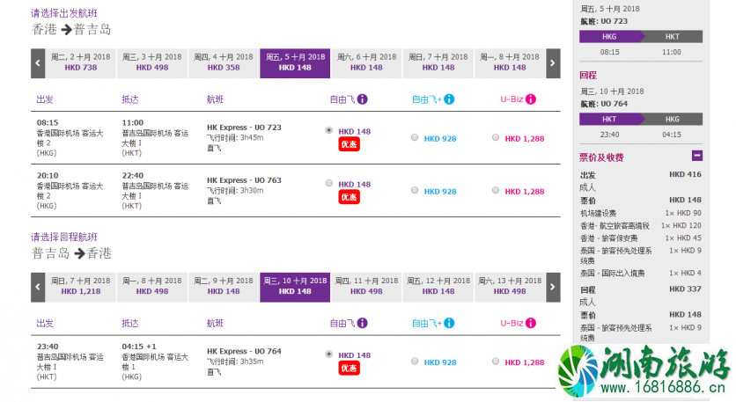This screenshot has width=736, height=402.
Task: Select HKD 928 fare for flight UO 723
Action: 415,137
